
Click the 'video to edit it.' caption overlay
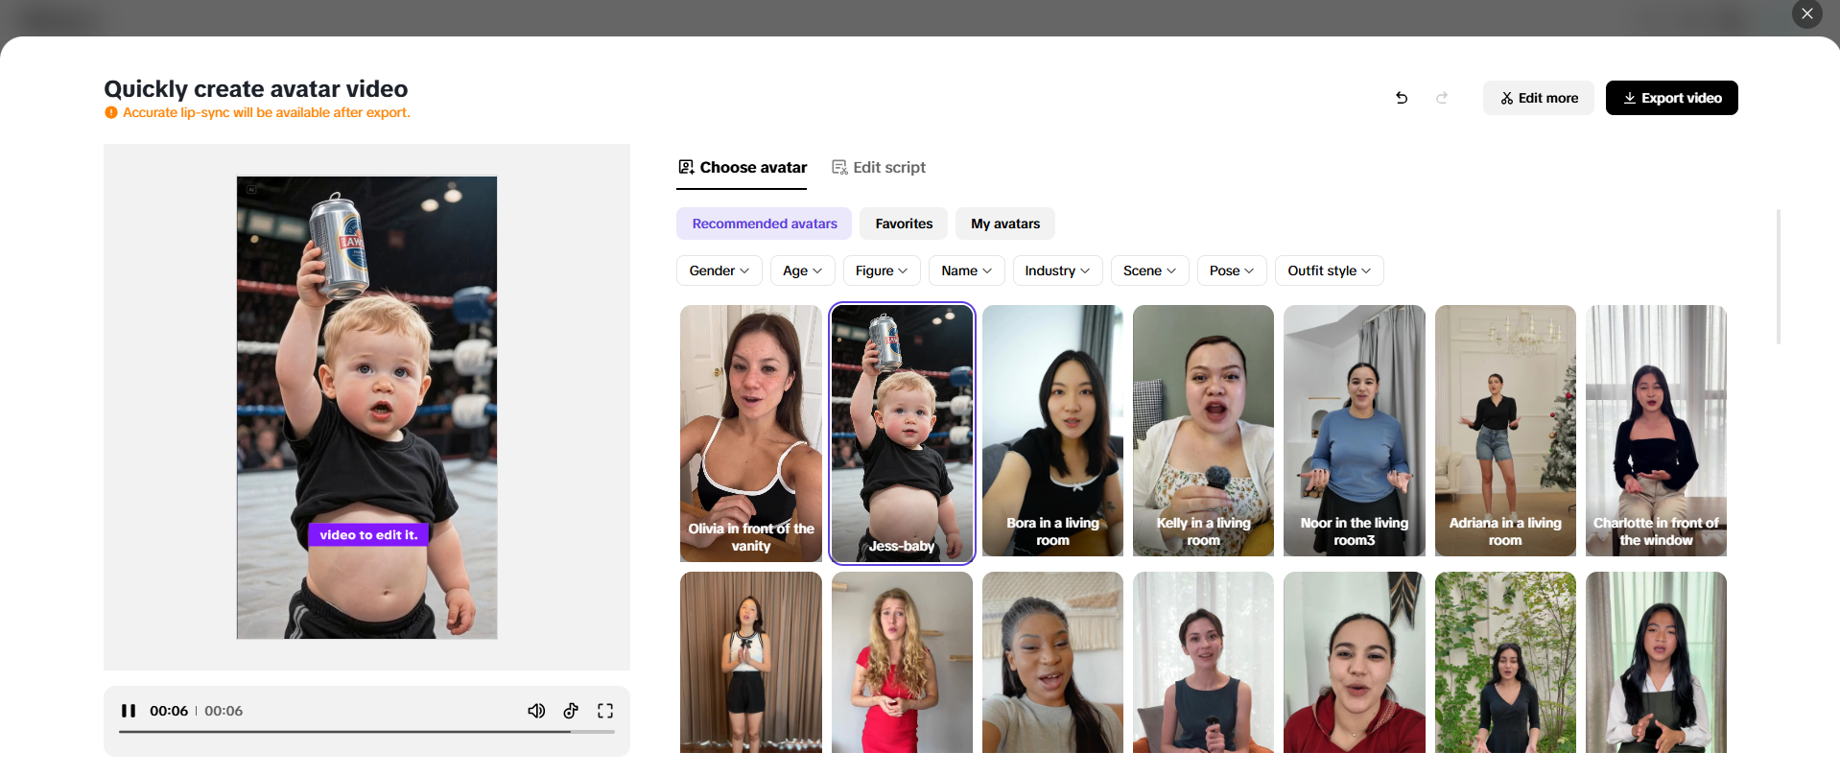tap(368, 535)
